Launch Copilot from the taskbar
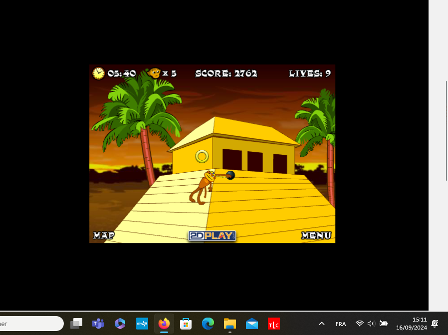Image resolution: width=448 pixels, height=335 pixels. click(x=120, y=324)
